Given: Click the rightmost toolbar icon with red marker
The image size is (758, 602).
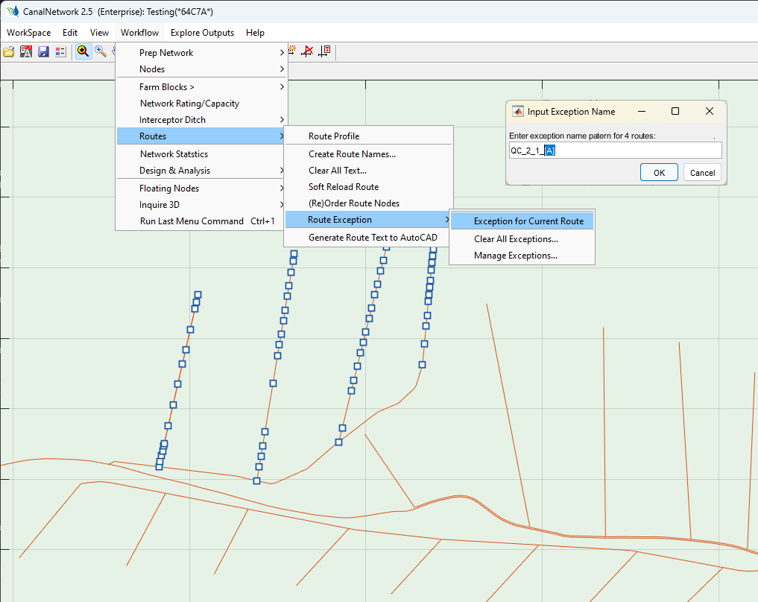Looking at the screenshot, I should [x=324, y=51].
